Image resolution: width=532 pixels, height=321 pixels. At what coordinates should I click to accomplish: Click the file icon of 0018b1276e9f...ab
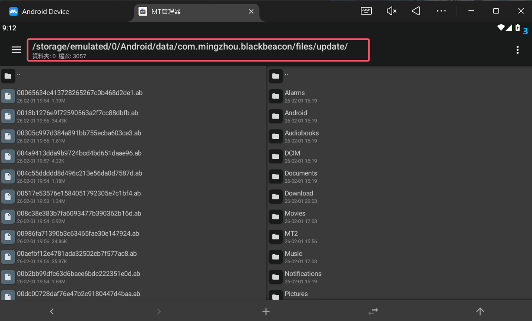[7, 116]
